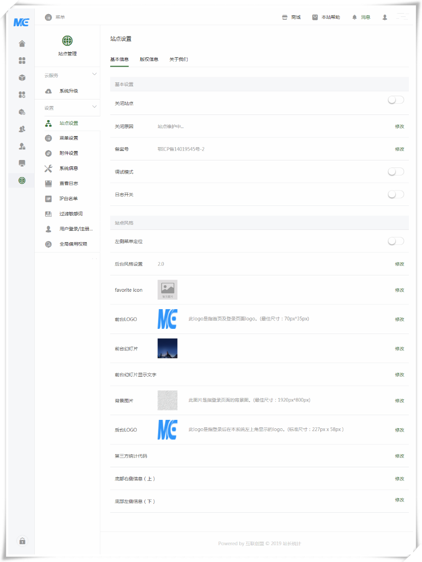422x562 pixels.
Task: Collapse the 设置 section chevron
Action: coord(94,107)
